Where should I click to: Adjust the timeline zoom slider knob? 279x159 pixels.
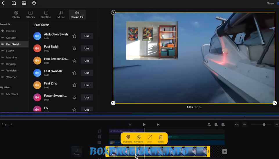pos(264,125)
